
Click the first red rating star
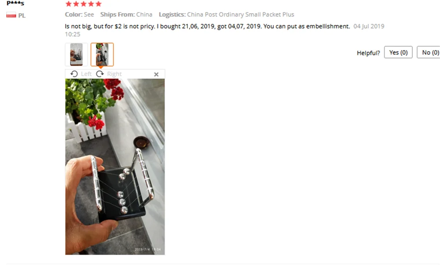pyautogui.click(x=69, y=4)
